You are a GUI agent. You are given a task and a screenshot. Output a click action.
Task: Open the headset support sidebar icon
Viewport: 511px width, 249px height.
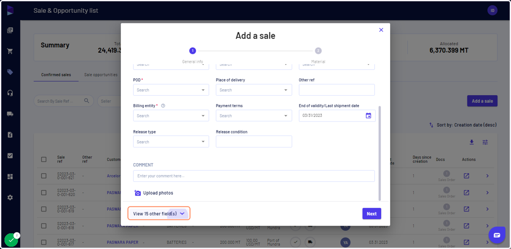click(10, 93)
